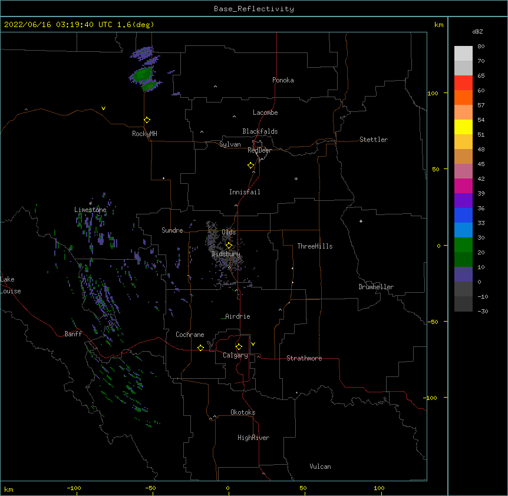The height and width of the screenshot is (496, 508).
Task: Click the Sundre label
Action: 172,230
